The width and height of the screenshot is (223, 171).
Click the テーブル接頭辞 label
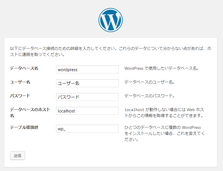point(24,127)
